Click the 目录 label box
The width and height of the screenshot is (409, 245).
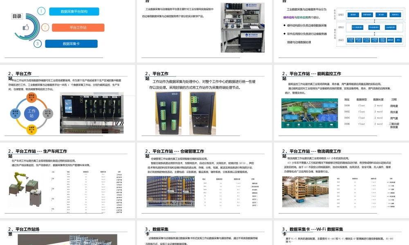click(x=17, y=16)
